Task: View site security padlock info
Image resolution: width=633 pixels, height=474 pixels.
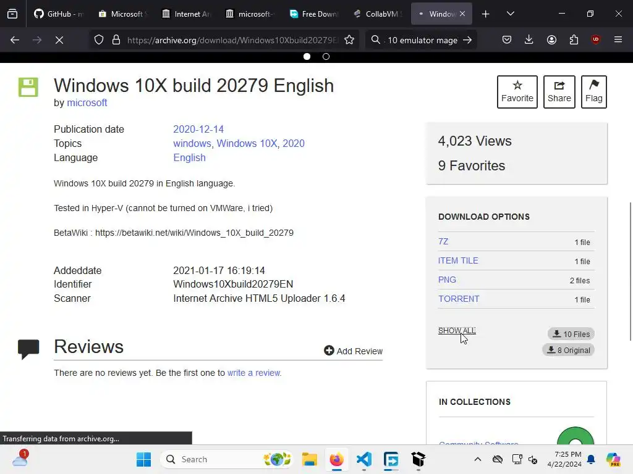Action: tap(116, 40)
